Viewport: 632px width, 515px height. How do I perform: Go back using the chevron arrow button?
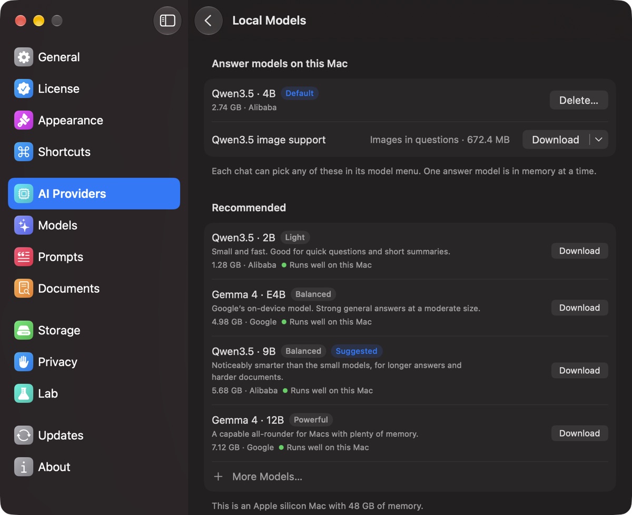208,21
